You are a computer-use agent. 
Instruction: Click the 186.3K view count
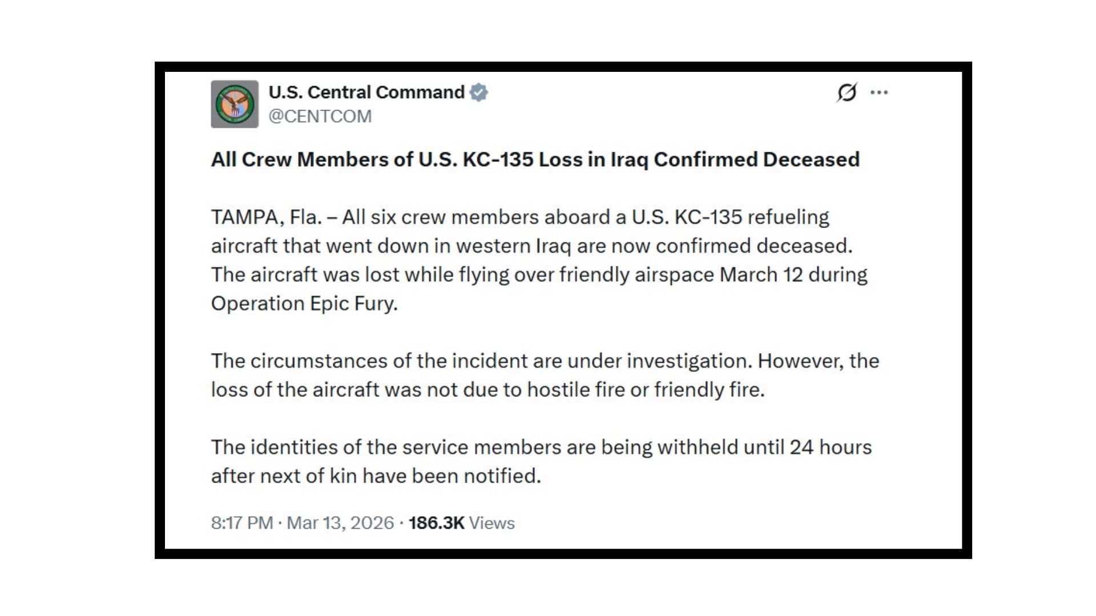pyautogui.click(x=437, y=523)
